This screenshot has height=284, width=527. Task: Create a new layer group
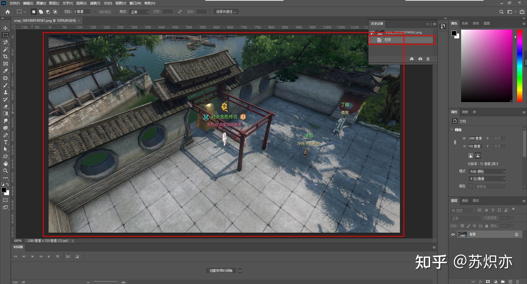(x=503, y=282)
